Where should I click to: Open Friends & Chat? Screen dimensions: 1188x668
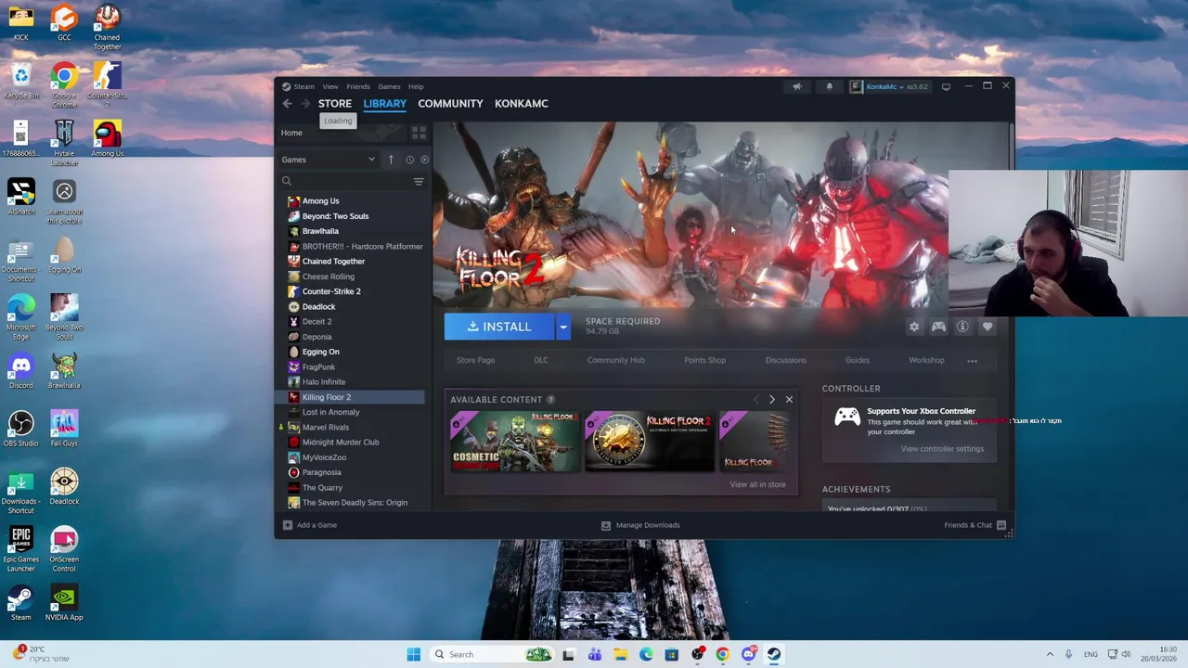(975, 525)
